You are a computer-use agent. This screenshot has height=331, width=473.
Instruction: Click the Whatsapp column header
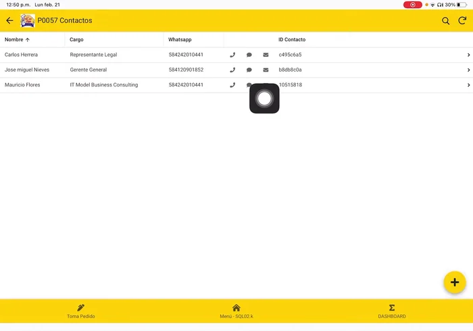click(180, 39)
